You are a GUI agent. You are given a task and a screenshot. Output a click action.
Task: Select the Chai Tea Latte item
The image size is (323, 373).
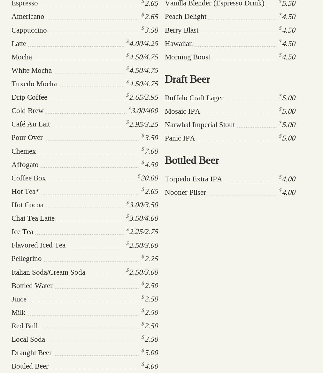pos(33,218)
